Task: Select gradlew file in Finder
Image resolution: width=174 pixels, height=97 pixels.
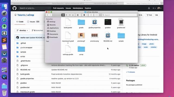Action: pyautogui.click(x=108, y=23)
